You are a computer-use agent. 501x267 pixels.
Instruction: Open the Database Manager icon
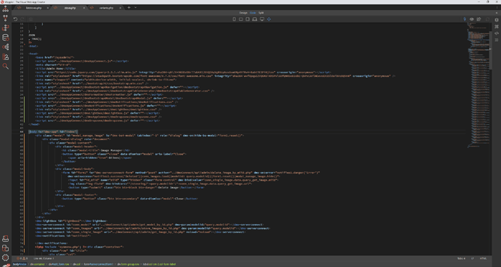tap(5, 38)
